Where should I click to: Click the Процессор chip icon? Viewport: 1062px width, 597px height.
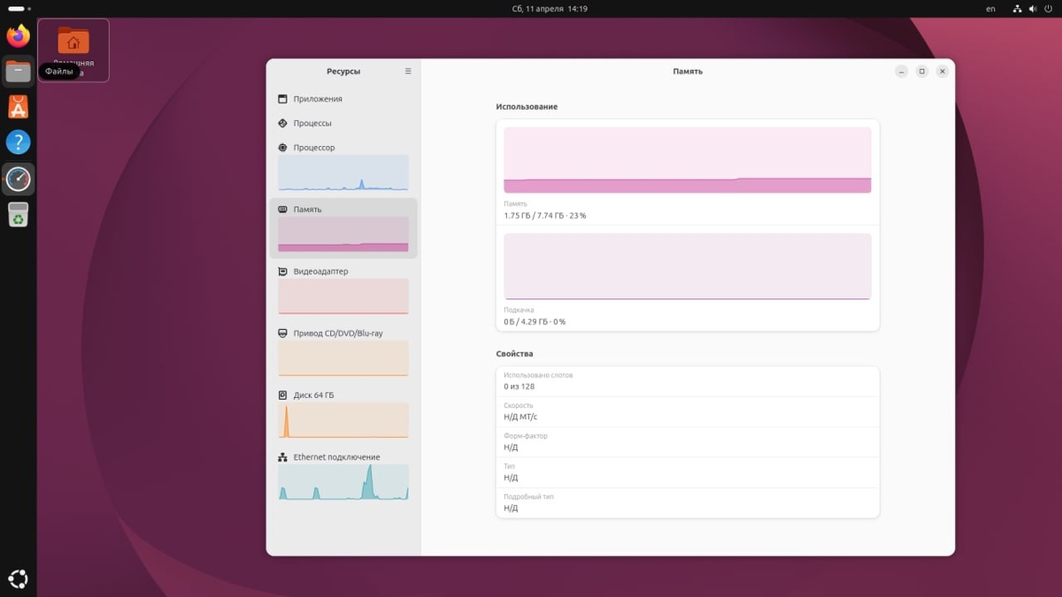(x=283, y=148)
